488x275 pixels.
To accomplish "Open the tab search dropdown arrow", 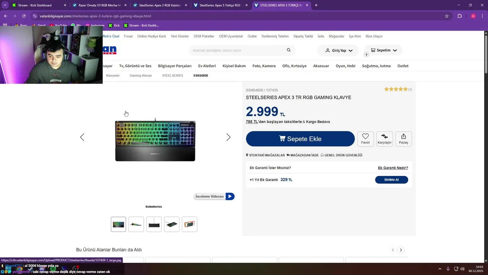I will pyautogui.click(x=5, y=5).
